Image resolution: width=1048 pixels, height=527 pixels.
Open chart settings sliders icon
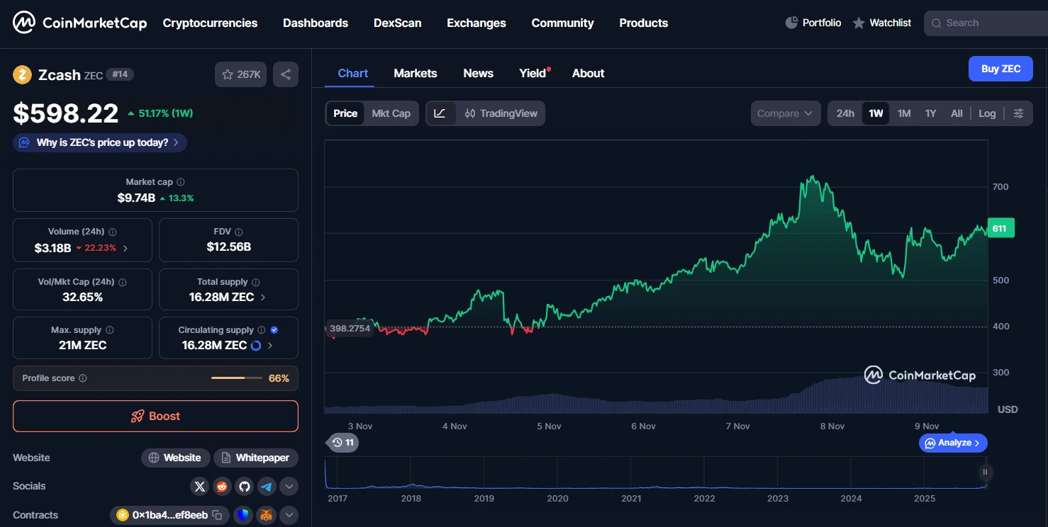[1019, 113]
